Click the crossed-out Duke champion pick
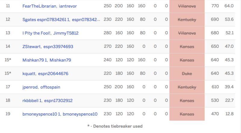This screenshot has width=241, height=133. (187, 74)
